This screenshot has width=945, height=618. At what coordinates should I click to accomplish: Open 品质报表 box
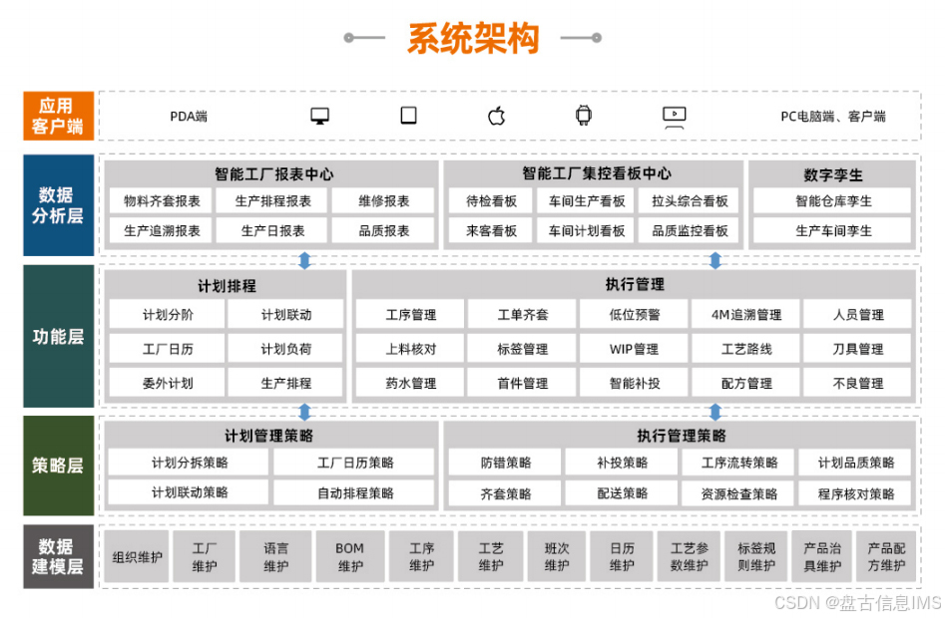click(383, 230)
